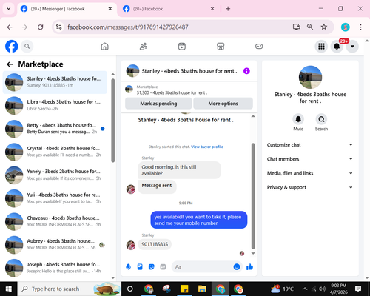
Task: Click the message thread scrollbar
Action: [x=253, y=196]
